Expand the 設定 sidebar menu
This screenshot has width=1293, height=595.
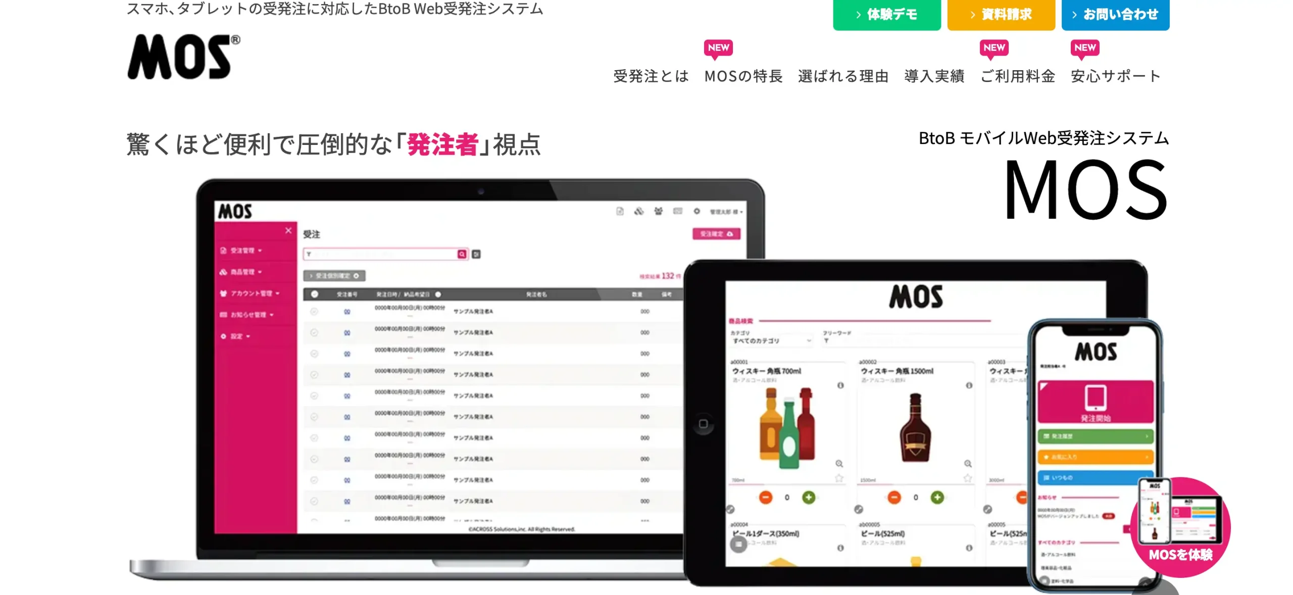pyautogui.click(x=247, y=335)
